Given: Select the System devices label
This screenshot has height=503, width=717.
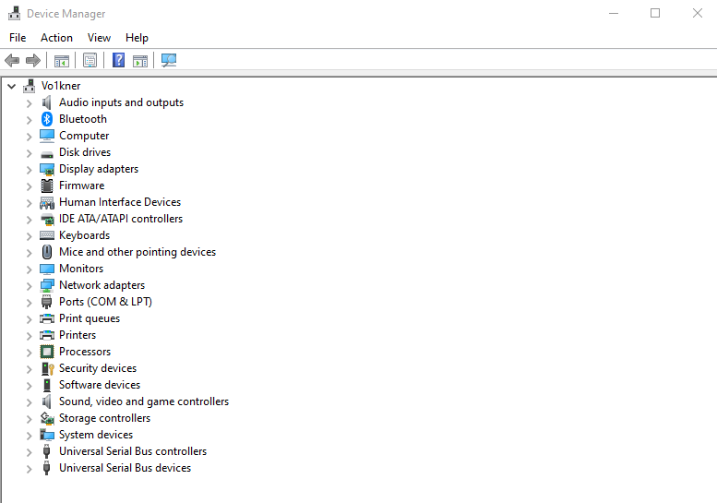Looking at the screenshot, I should (96, 435).
